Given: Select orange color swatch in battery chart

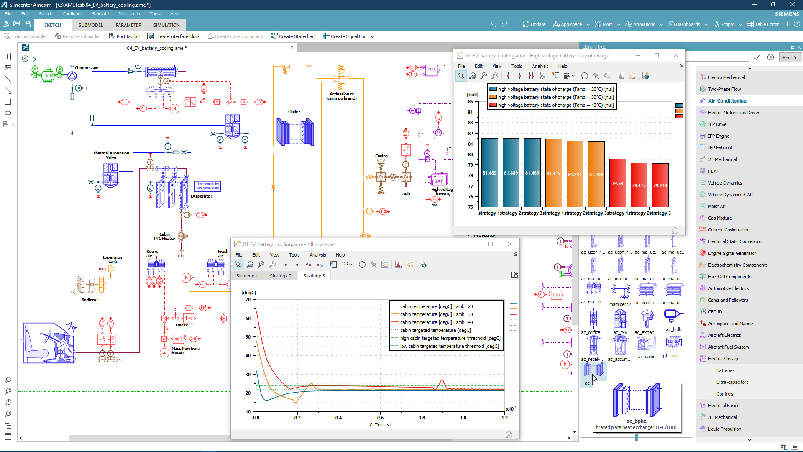Looking at the screenshot, I should (x=493, y=97).
